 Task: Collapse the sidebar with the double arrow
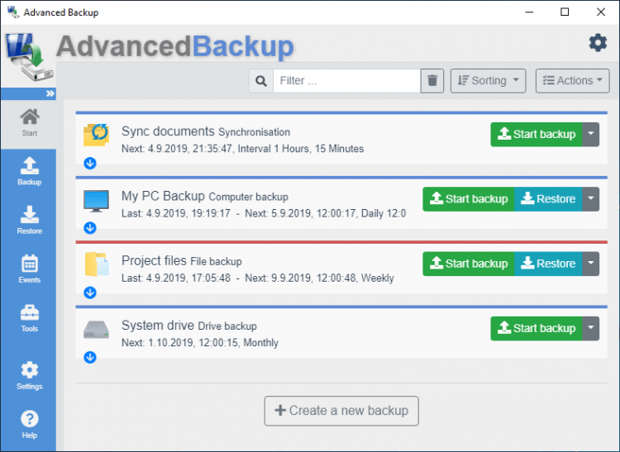pos(50,93)
